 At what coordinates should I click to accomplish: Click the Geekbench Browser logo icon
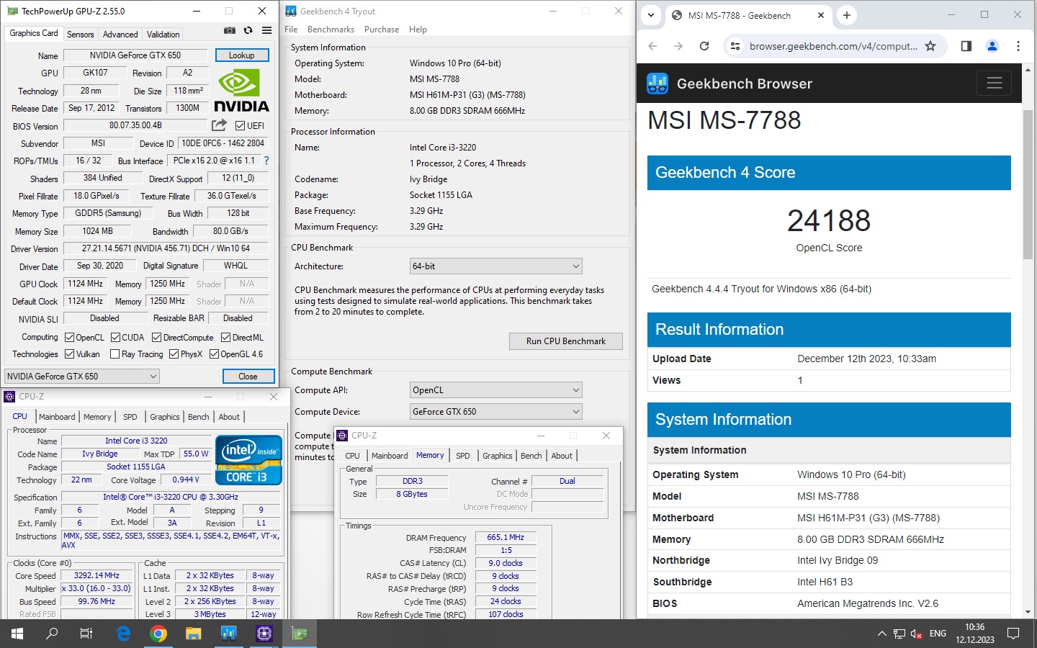pyautogui.click(x=657, y=84)
